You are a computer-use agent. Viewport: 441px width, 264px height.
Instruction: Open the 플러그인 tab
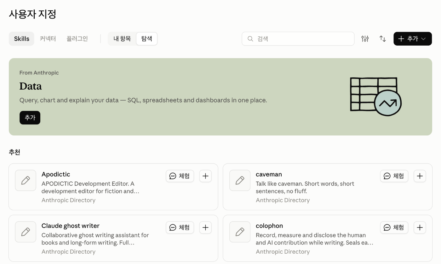click(77, 39)
